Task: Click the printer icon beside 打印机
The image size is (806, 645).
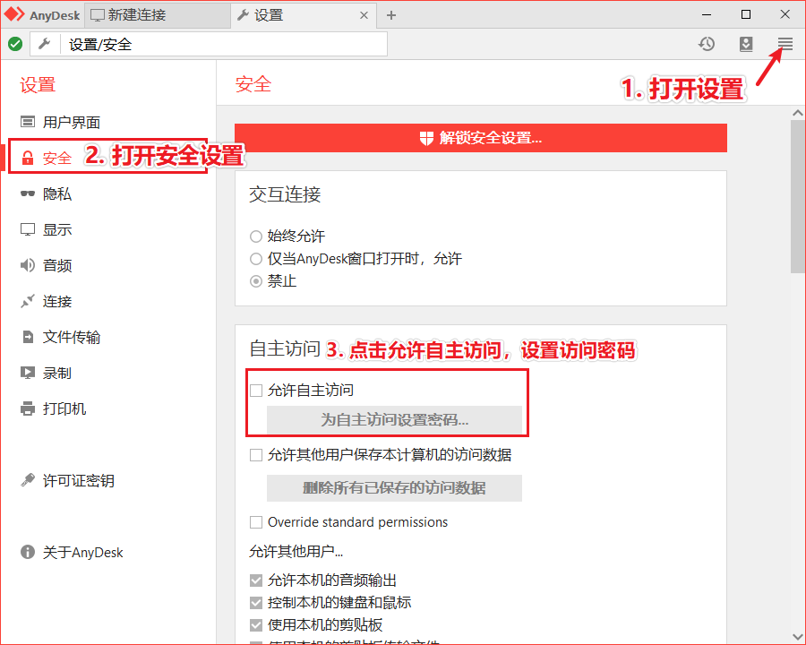Action: [27, 408]
